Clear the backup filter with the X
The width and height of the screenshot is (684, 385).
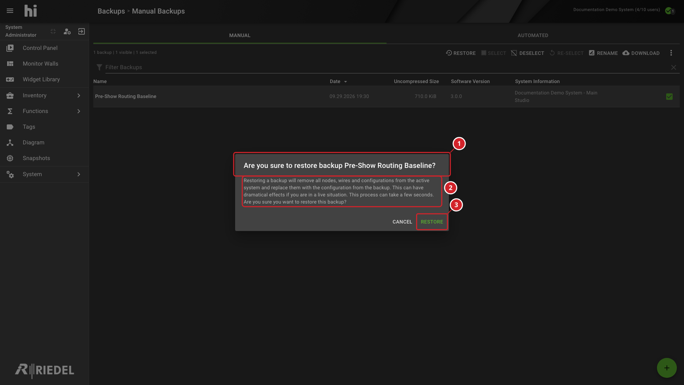tap(674, 67)
